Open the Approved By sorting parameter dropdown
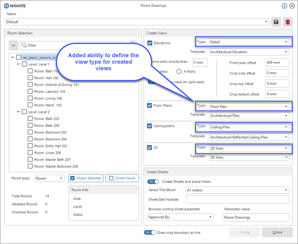Image resolution: width=298 pixels, height=244 pixels. (180, 217)
